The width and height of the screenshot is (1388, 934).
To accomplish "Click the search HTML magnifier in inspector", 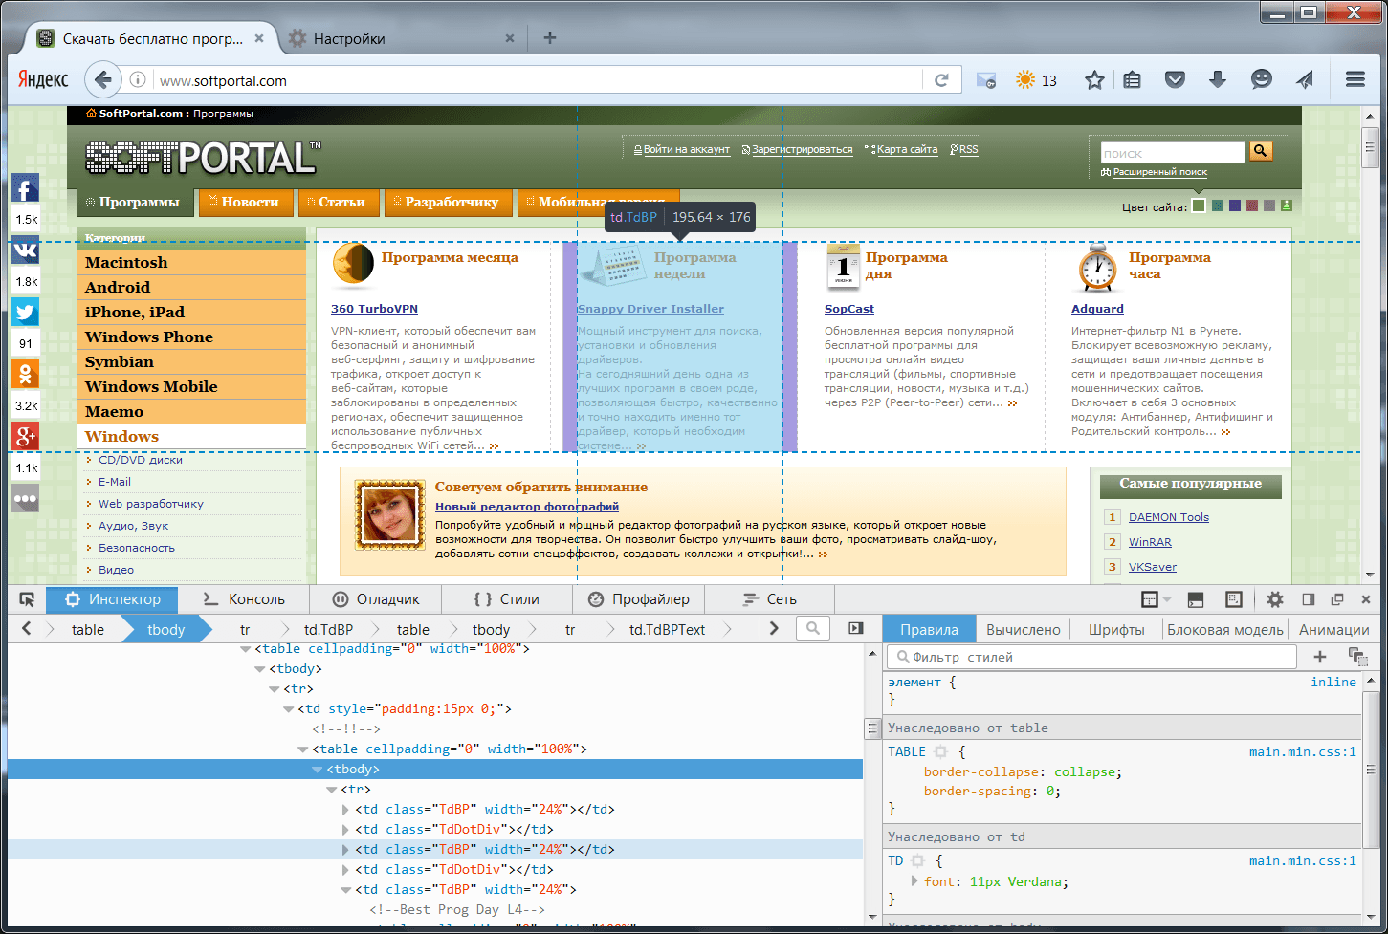I will click(x=812, y=628).
